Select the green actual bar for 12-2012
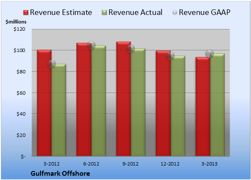This screenshot has height=180, width=251. pyautogui.click(x=178, y=106)
